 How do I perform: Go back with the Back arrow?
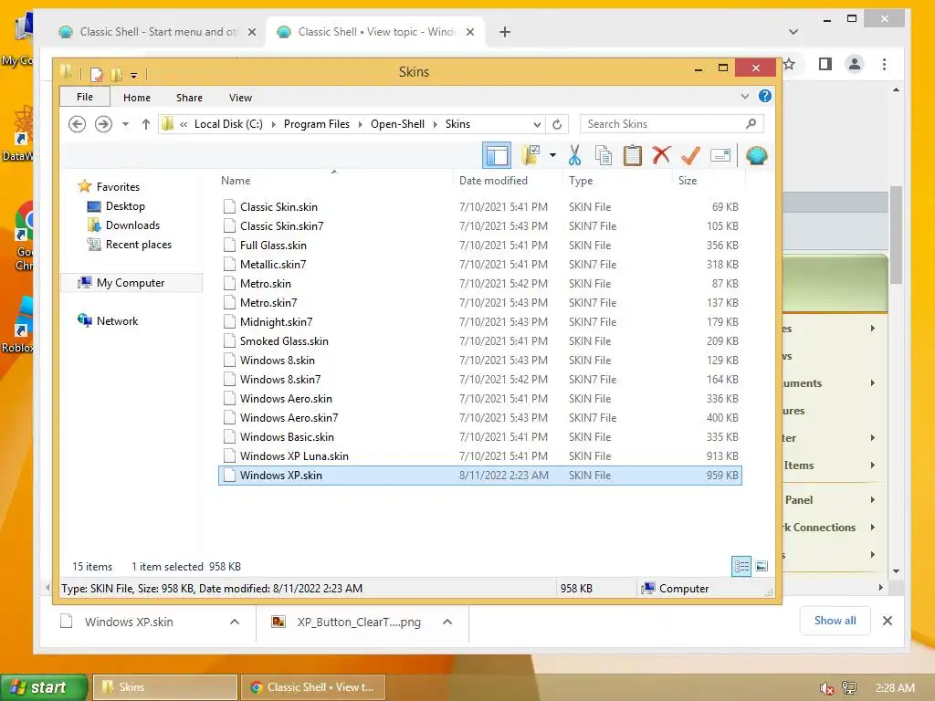(77, 124)
